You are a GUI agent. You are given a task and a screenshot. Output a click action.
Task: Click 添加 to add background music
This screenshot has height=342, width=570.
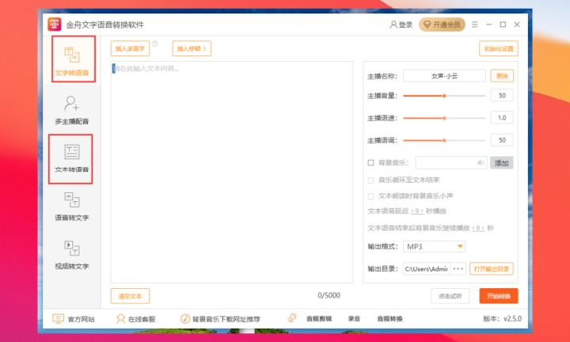pyautogui.click(x=502, y=163)
